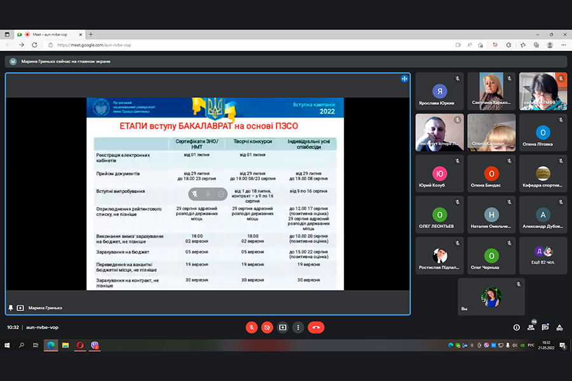
Task: Open the tab actions menu icon
Action: pos(7,35)
